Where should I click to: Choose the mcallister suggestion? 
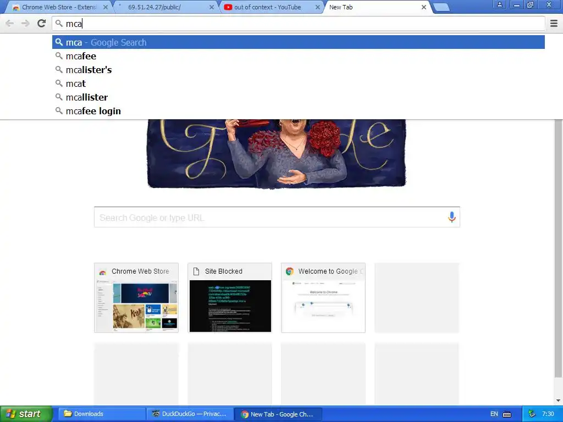pyautogui.click(x=299, y=97)
